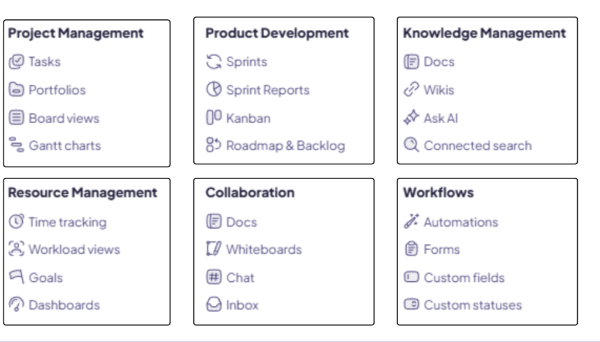The height and width of the screenshot is (342, 600).
Task: Open Whiteboards under Collaboration
Action: (x=264, y=250)
